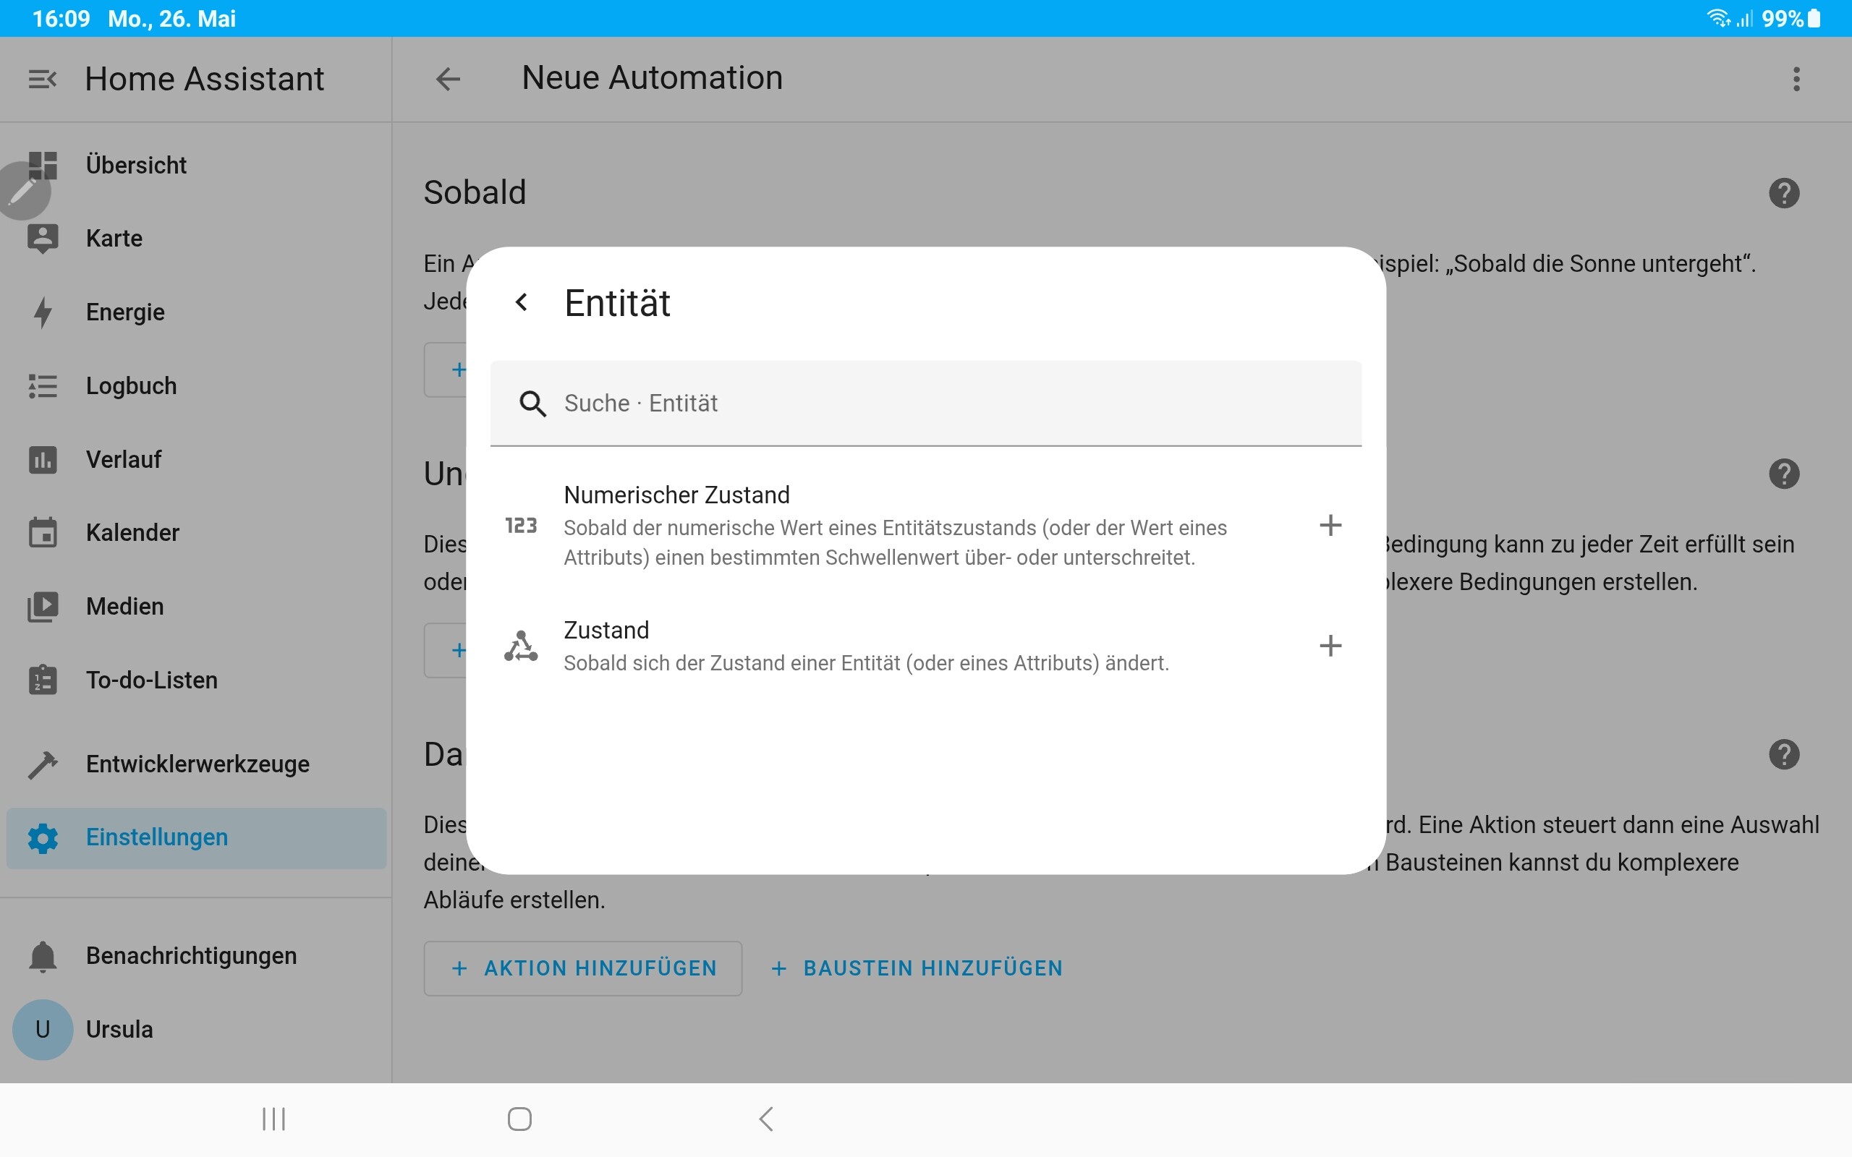Click the dialog back chevron beside Entität
1852x1157 pixels.
[521, 302]
